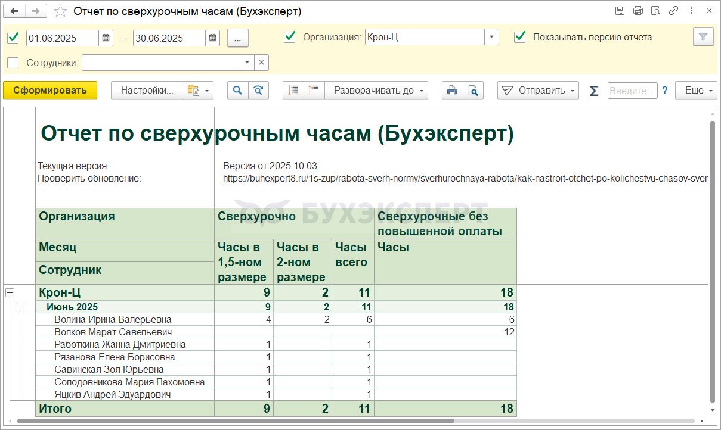This screenshot has height=430, width=721.
Task: Uncheck the period checkbox
Action: pos(13,38)
